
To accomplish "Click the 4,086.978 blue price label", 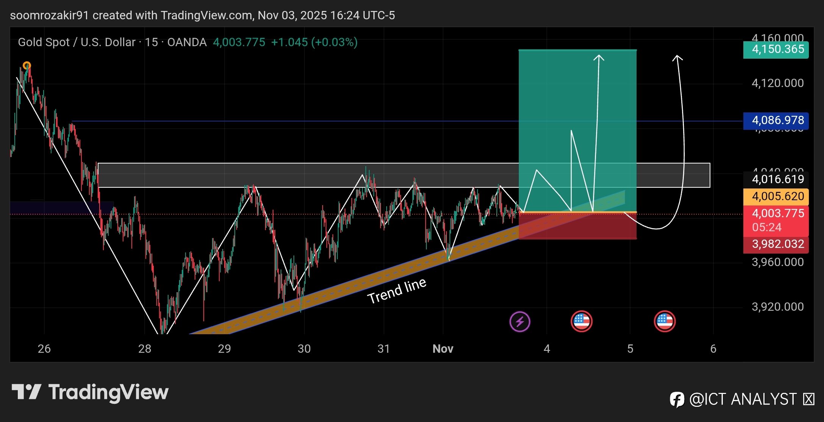I will coord(776,121).
